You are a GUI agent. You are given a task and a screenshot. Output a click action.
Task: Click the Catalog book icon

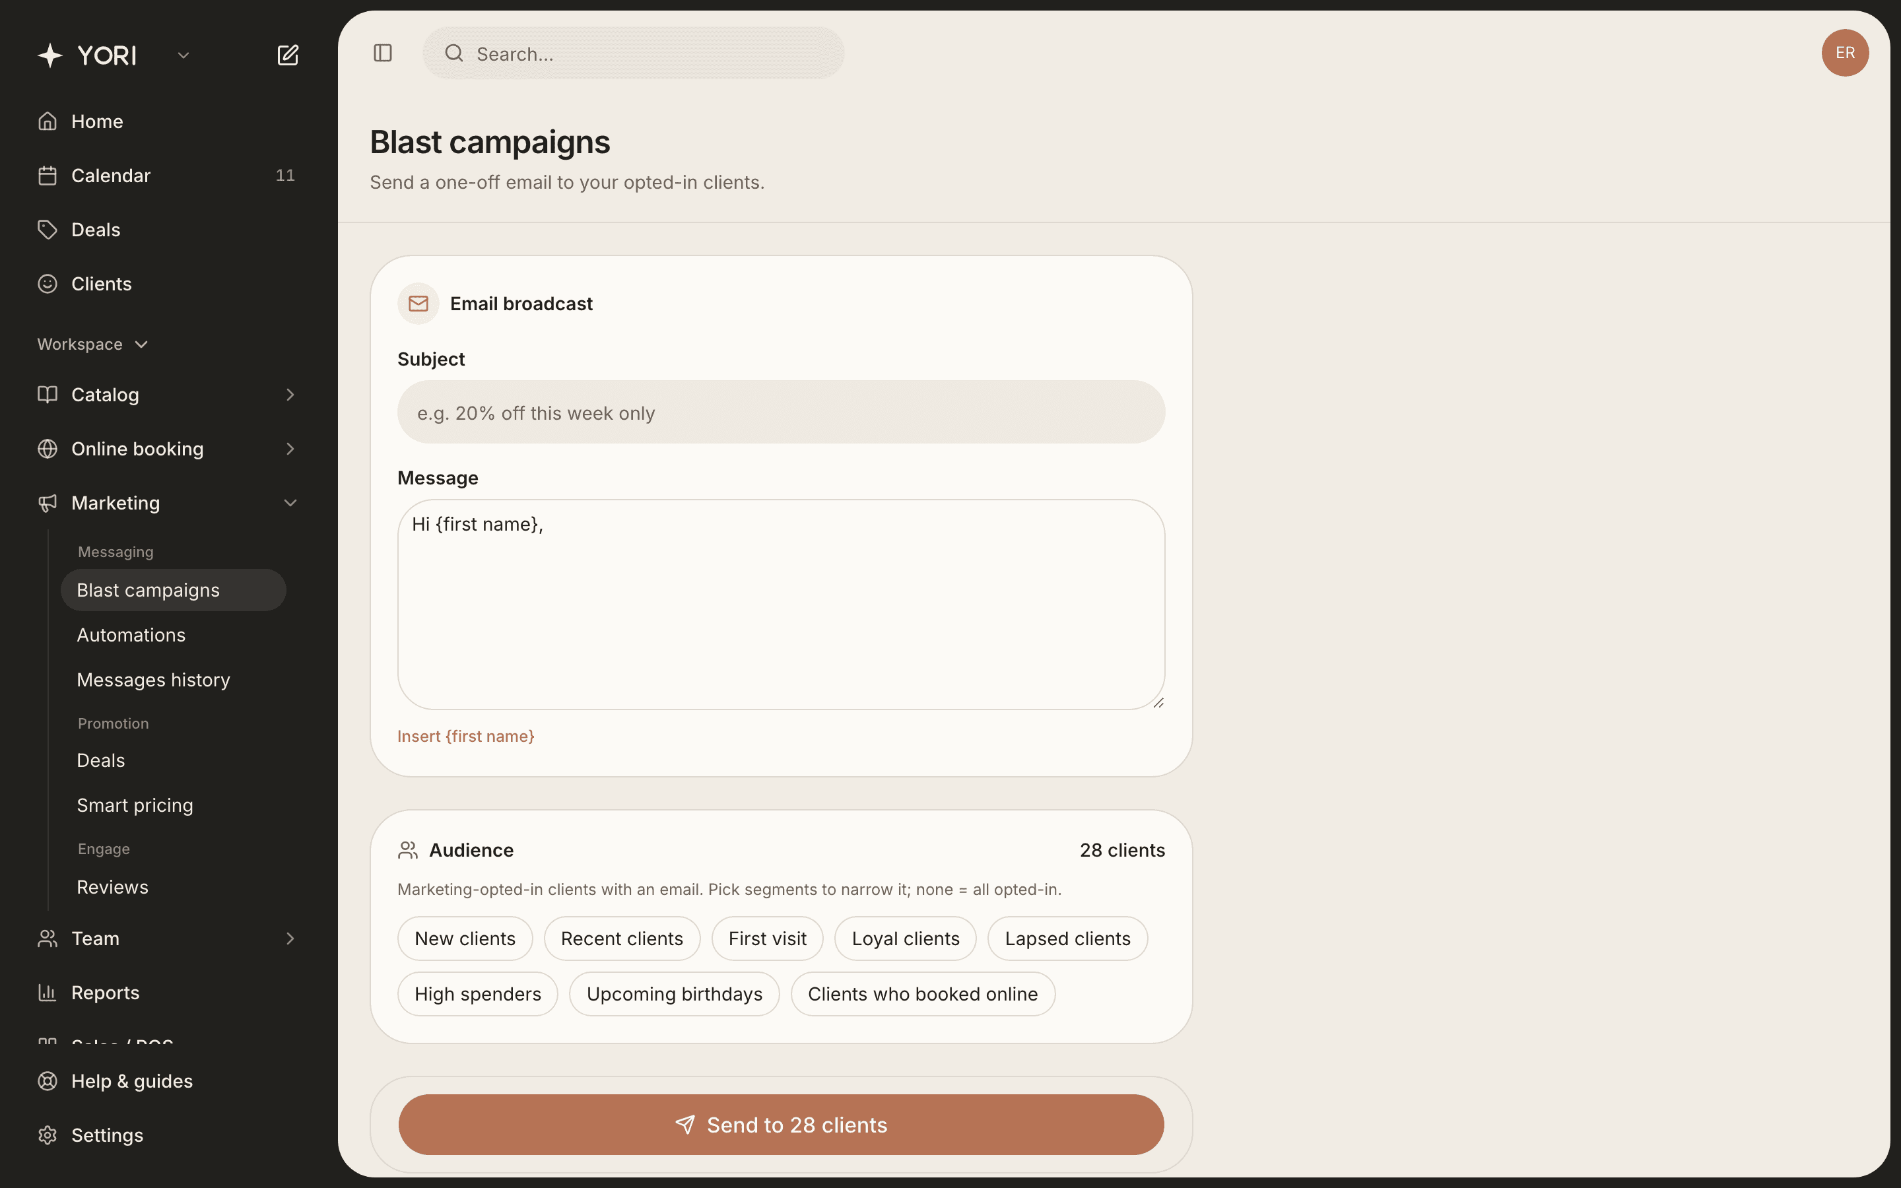click(x=48, y=395)
